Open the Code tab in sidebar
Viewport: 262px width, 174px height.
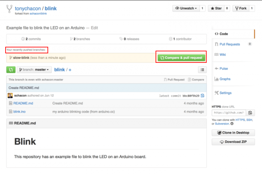(x=233, y=34)
